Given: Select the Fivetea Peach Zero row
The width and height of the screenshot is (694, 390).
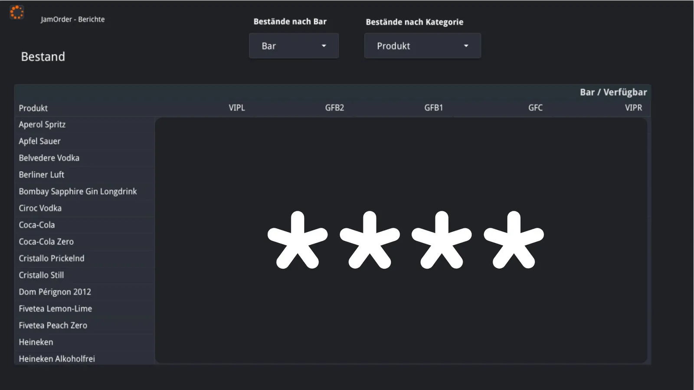Looking at the screenshot, I should tap(85, 325).
